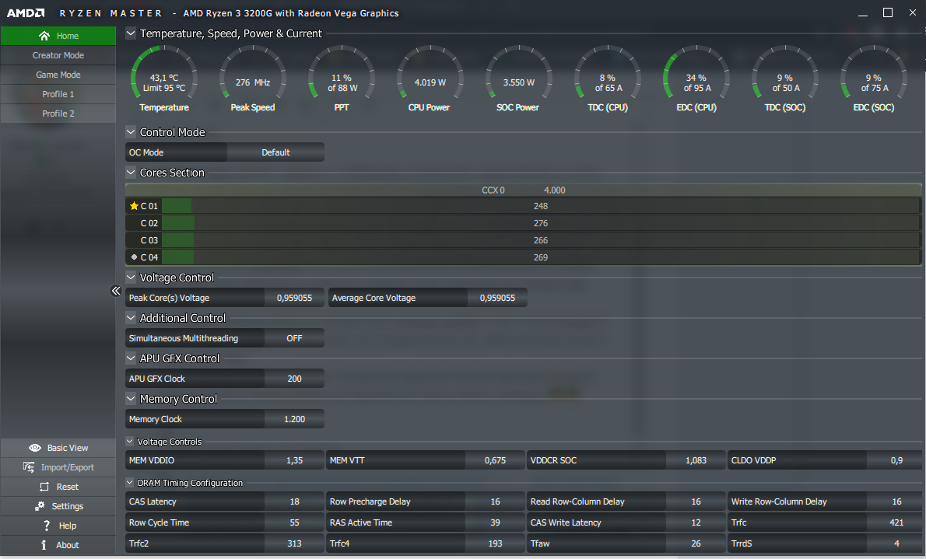Click the C 03 core speed bar
926x559 pixels.
(x=541, y=240)
